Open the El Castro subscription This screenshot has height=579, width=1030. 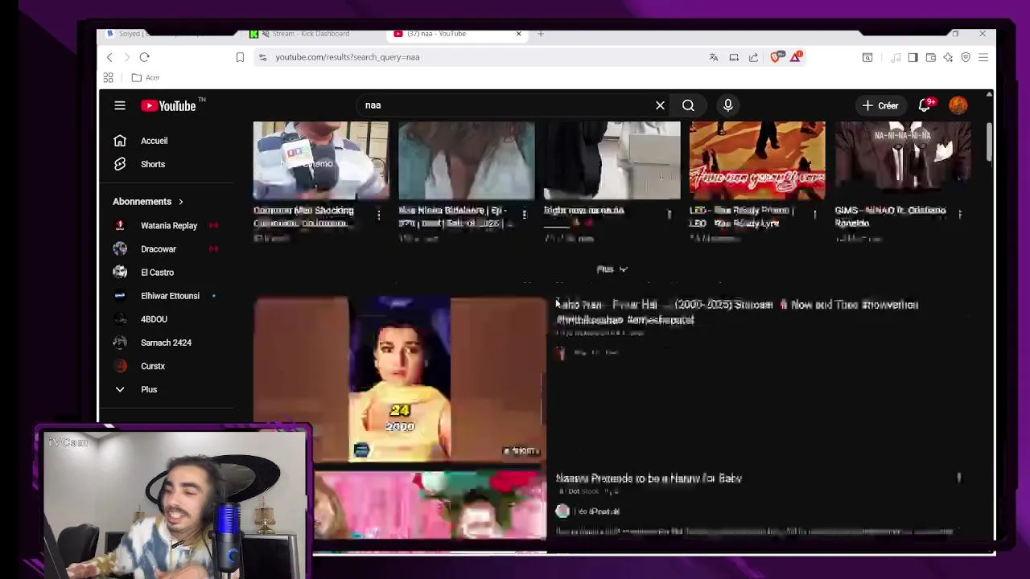click(157, 273)
